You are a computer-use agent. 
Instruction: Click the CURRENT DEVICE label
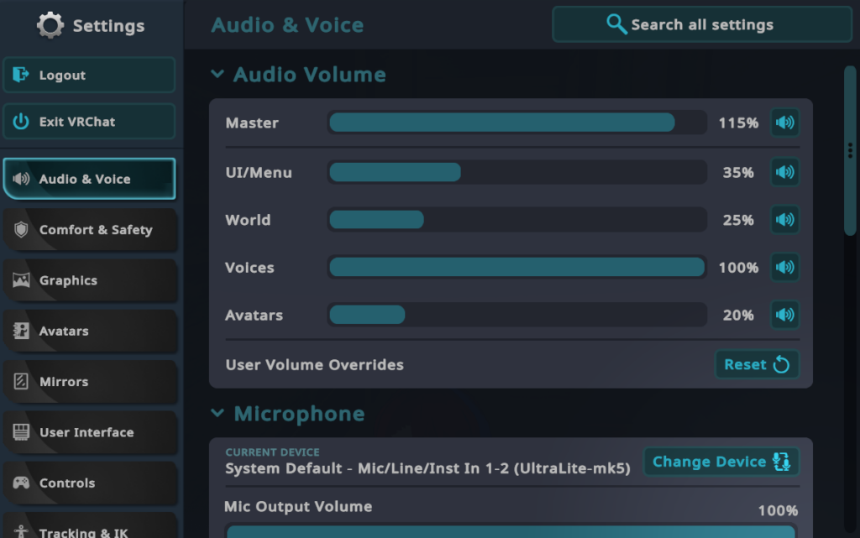point(272,452)
